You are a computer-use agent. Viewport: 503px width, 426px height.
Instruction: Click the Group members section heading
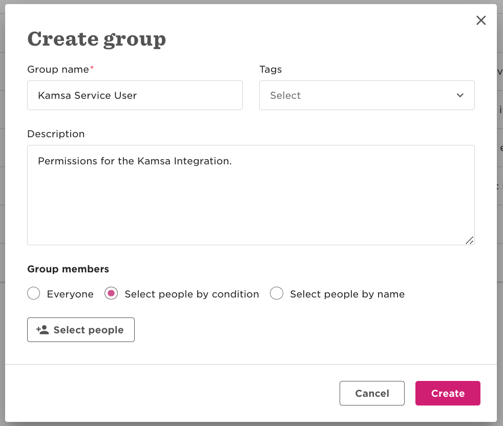(x=68, y=269)
